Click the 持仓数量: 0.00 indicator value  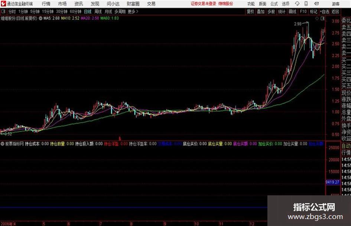pyautogui.click(x=62, y=144)
